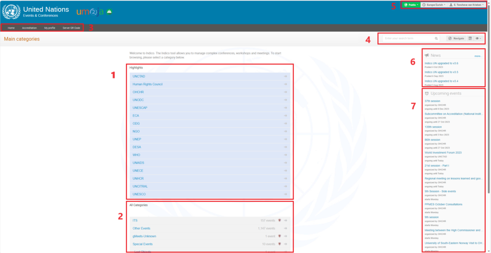Click the arrow icon in UNODC row
The image size is (491, 253).
pos(285,100)
